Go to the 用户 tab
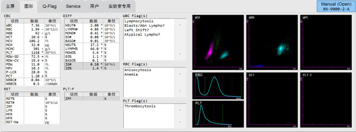Viewport: 356px width, 132px height. pos(94,6)
